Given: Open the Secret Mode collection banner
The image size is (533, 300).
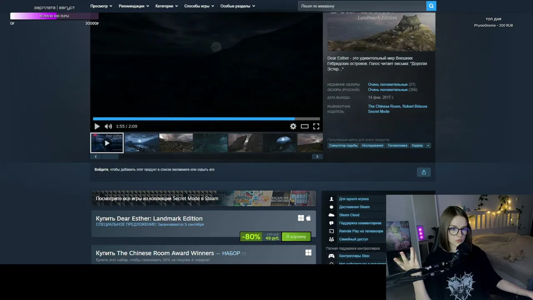Looking at the screenshot, I should pyautogui.click(x=204, y=198).
